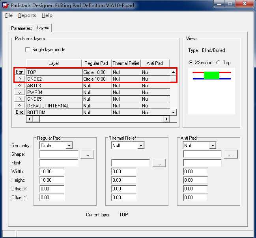Select the TOP layer name cell

click(54, 72)
